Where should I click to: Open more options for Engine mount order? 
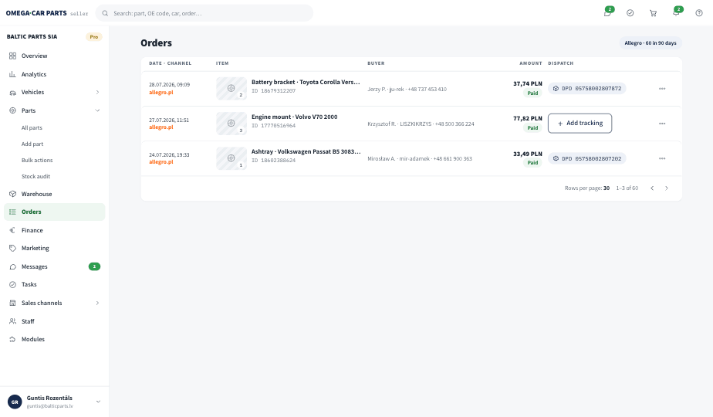coord(662,124)
